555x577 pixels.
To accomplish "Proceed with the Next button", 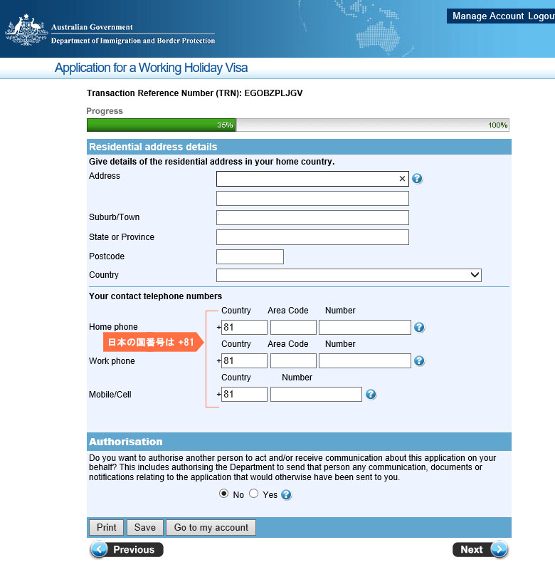I will click(x=480, y=549).
